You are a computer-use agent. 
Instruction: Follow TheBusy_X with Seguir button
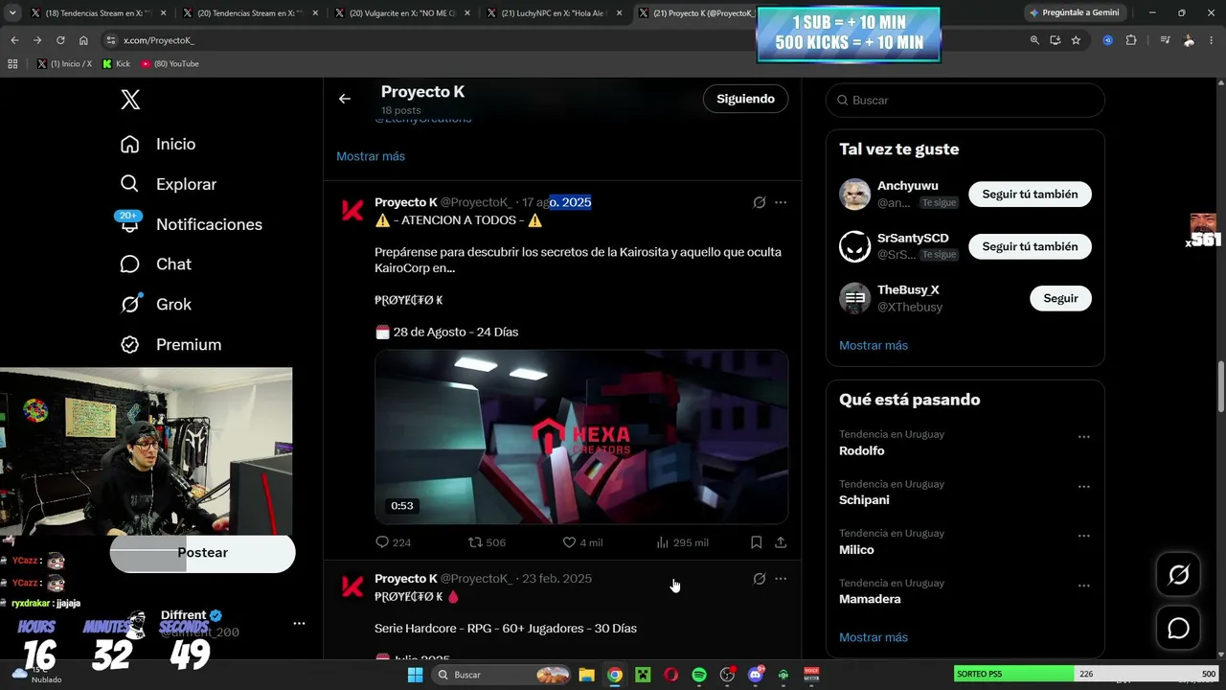1060,298
